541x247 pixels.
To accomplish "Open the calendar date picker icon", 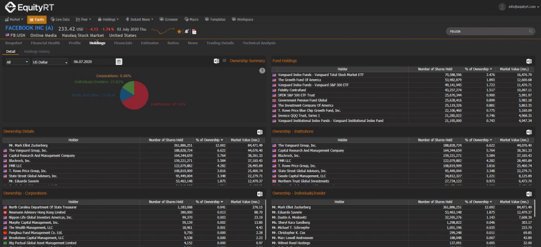I will 119,62.
